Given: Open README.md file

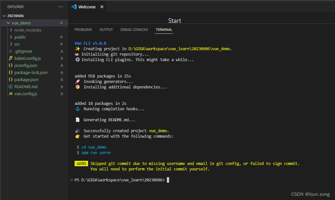Looking at the screenshot, I should 26,86.
